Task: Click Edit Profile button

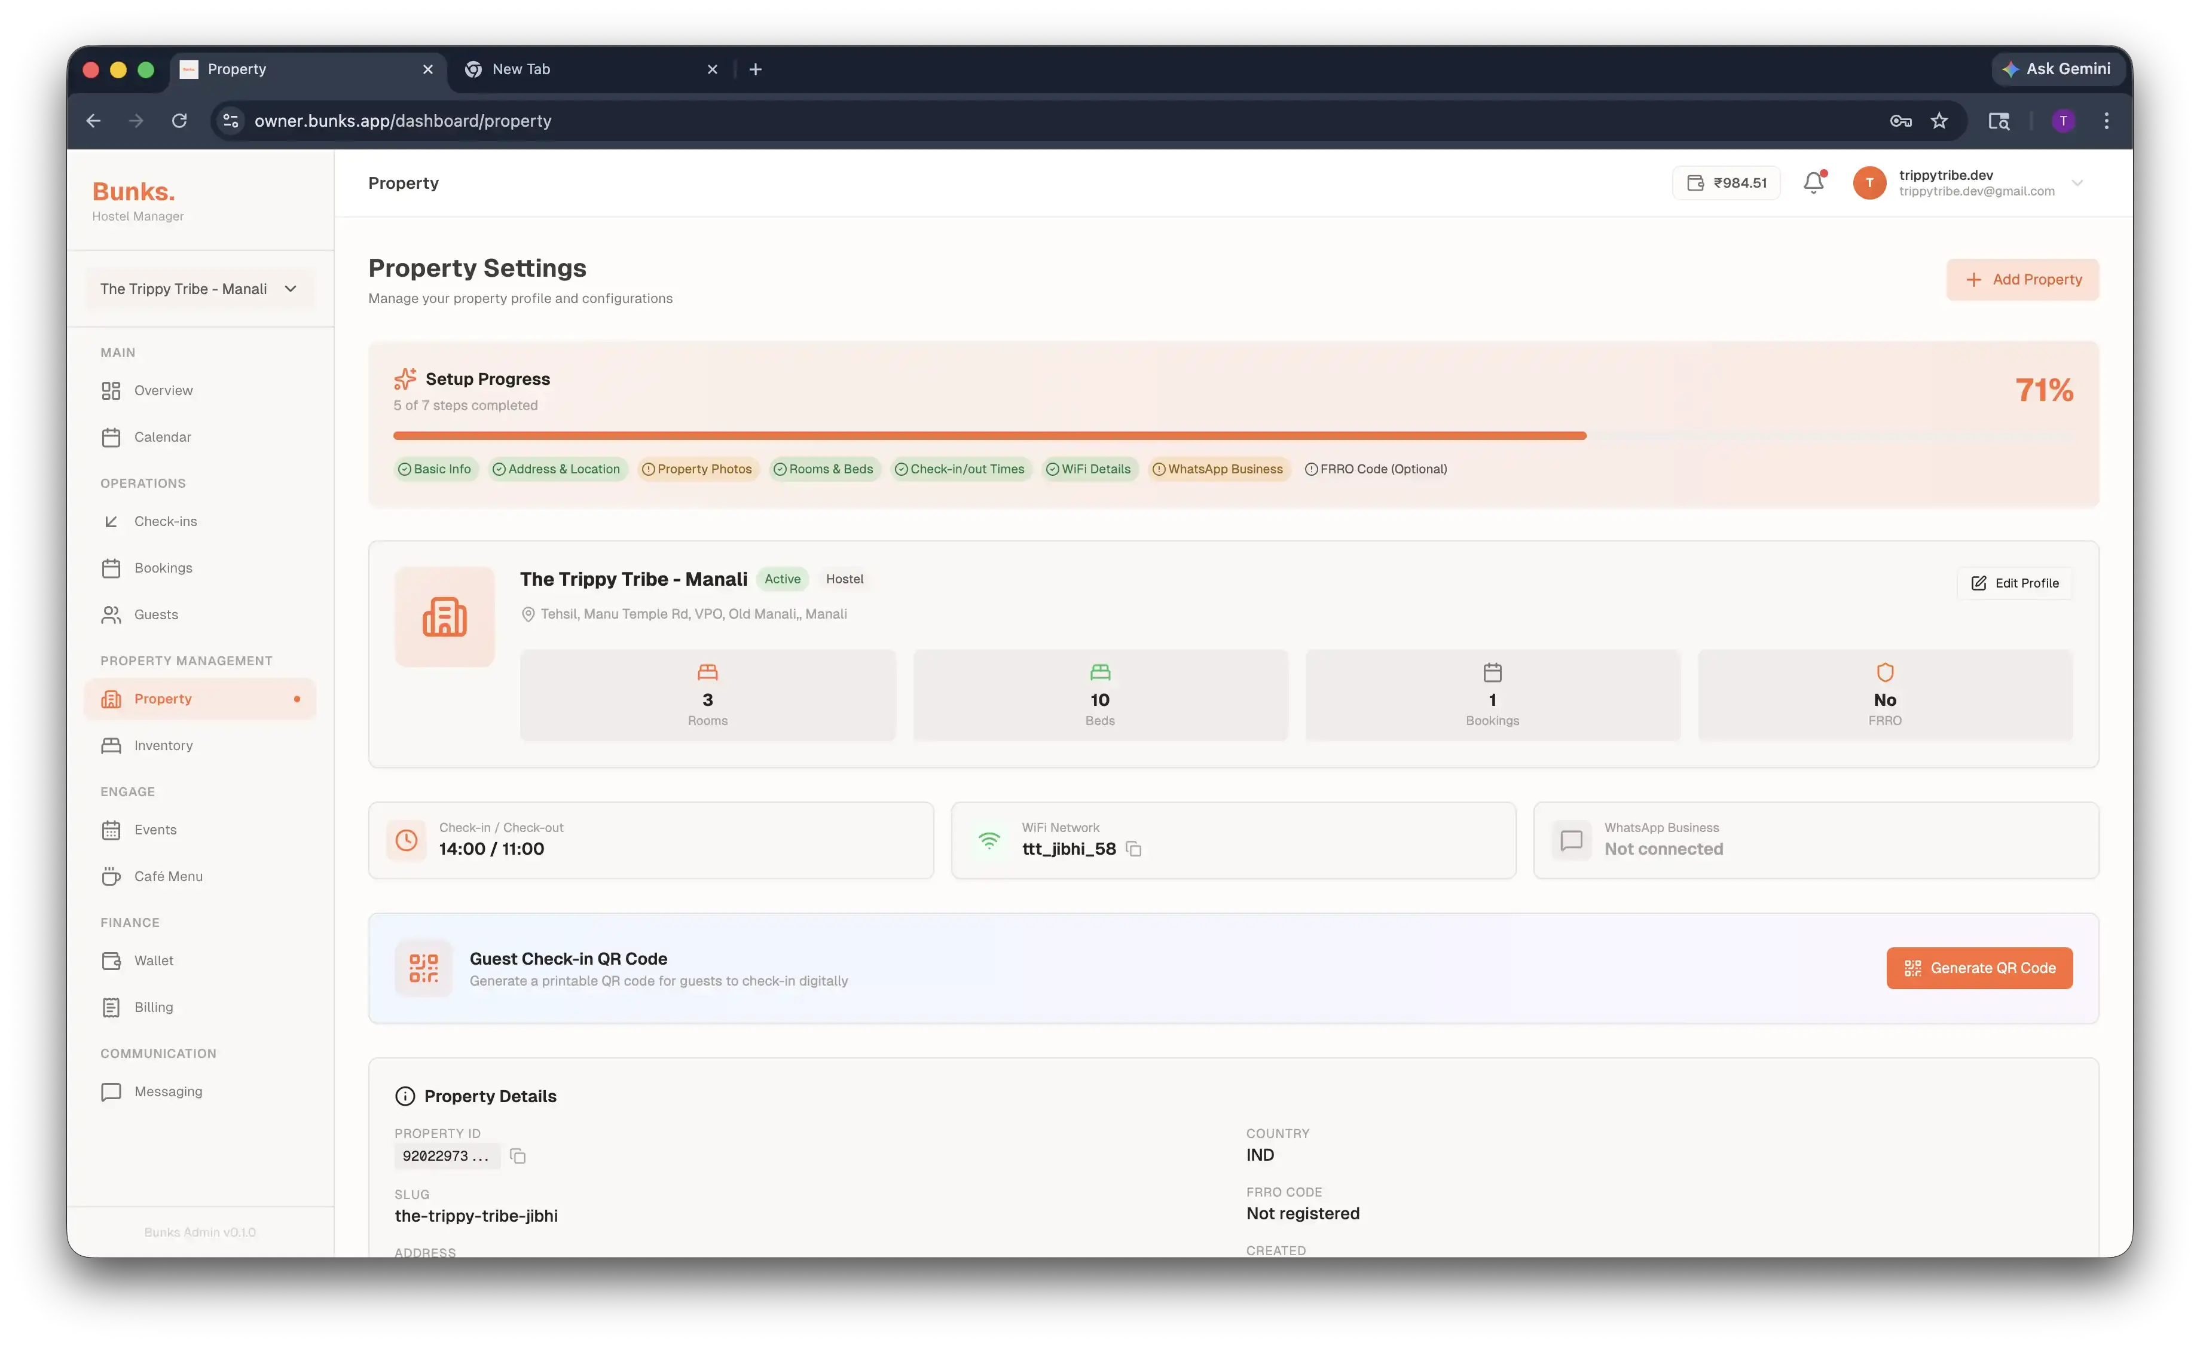Action: pos(2014,583)
